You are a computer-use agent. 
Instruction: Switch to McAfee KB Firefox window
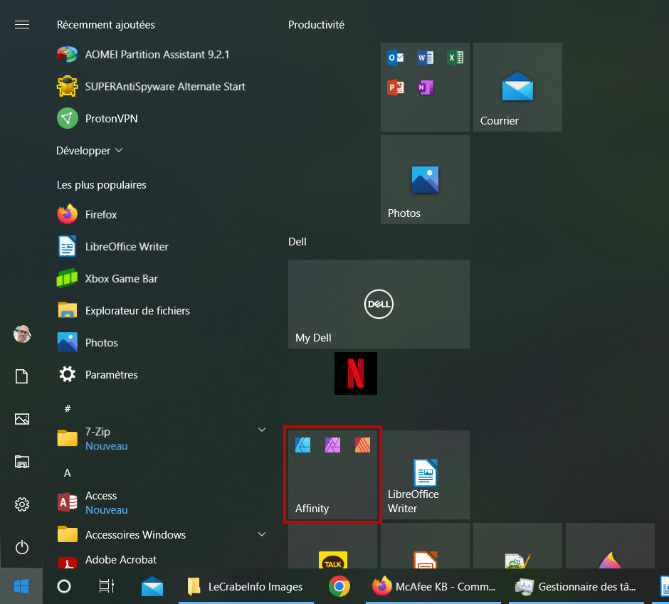point(433,586)
